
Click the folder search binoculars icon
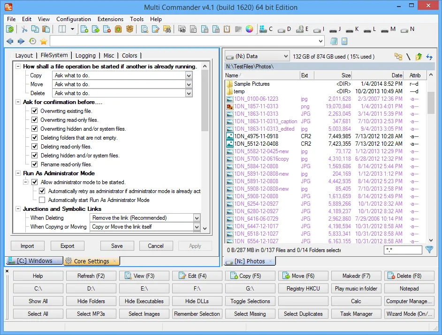(x=167, y=29)
